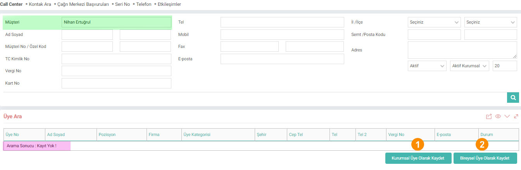Select the Telefon menu item
The image size is (521, 170).
144,4
